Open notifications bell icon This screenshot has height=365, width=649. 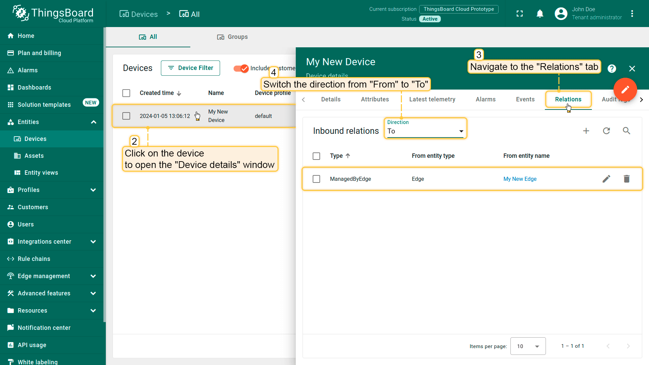pos(540,14)
